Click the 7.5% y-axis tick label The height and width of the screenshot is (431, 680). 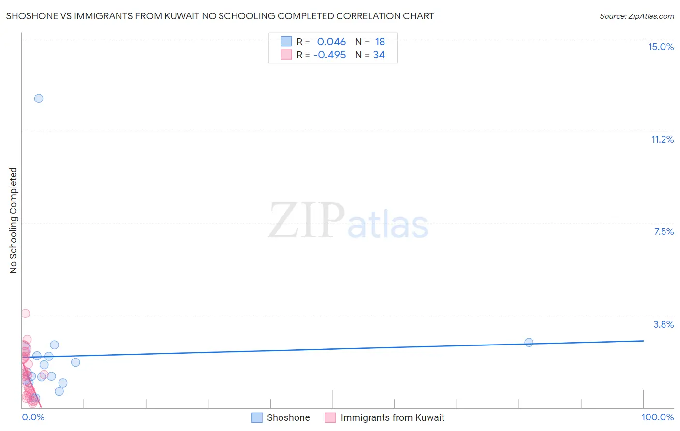click(664, 231)
